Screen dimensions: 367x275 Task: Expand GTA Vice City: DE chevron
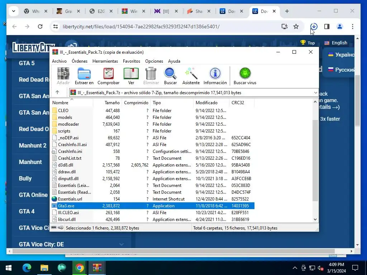(121, 244)
